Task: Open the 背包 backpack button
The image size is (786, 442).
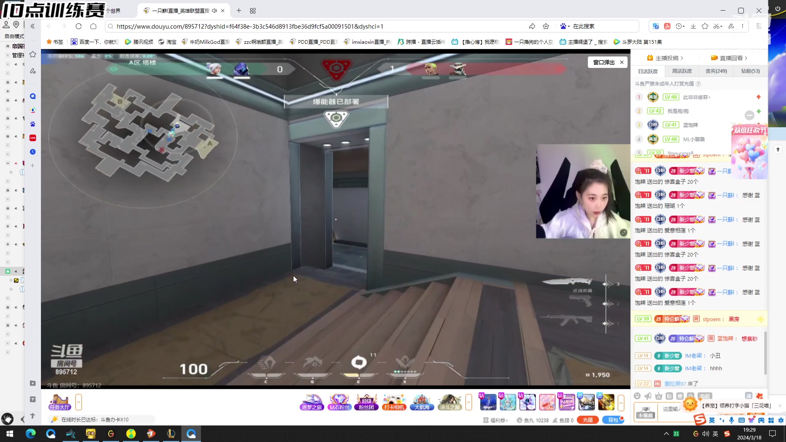Action: 613,420
